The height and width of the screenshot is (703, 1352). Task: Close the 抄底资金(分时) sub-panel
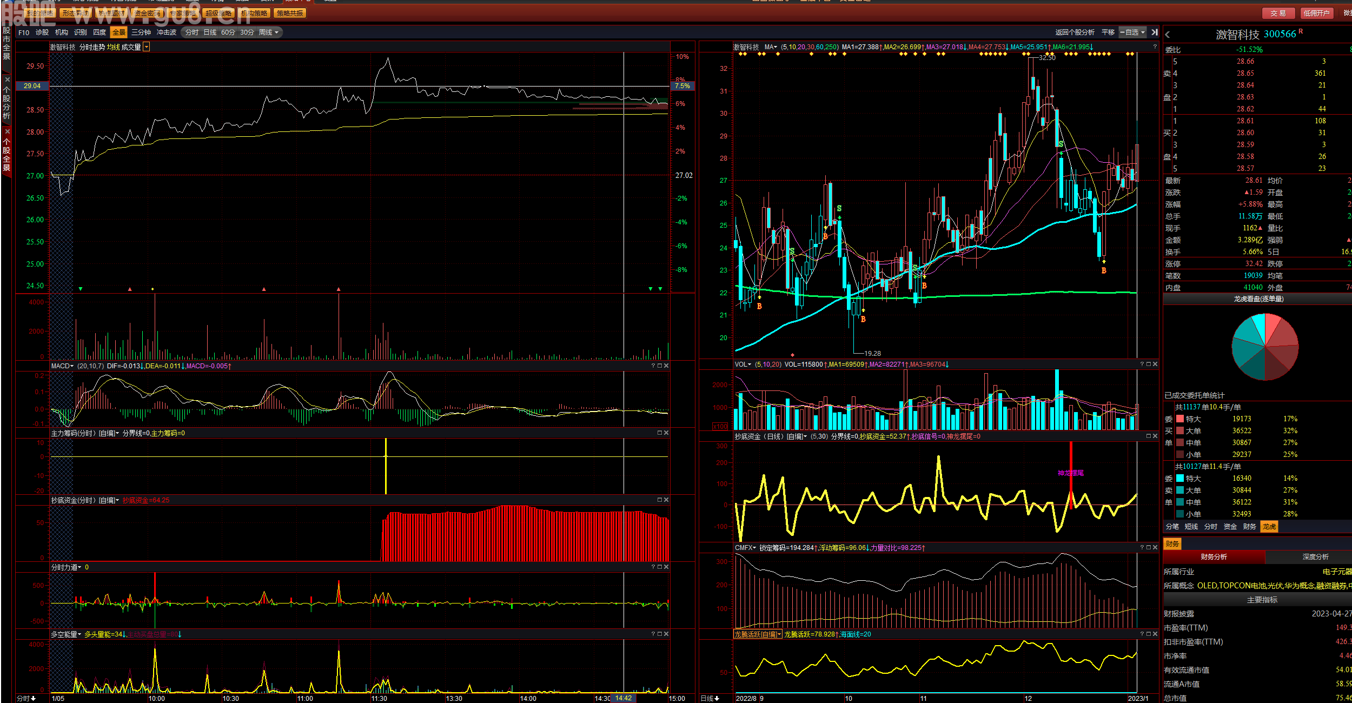click(666, 500)
